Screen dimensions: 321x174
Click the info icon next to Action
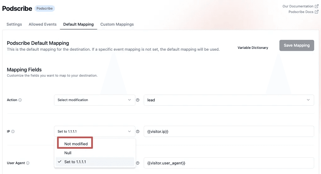point(20,100)
